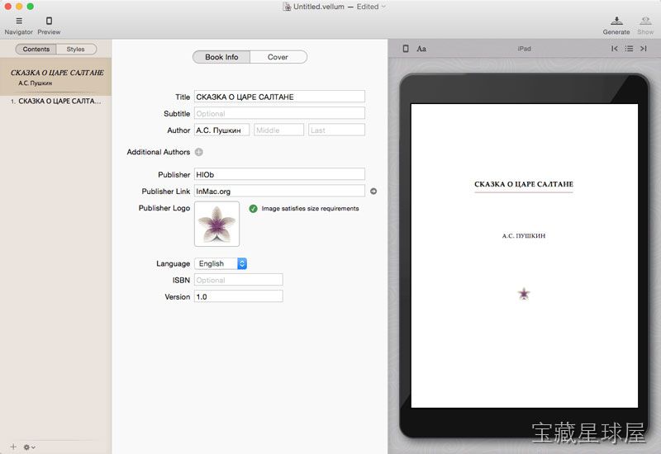661x454 pixels.
Task: Select the book title entry in sidebar
Action: pos(55,77)
